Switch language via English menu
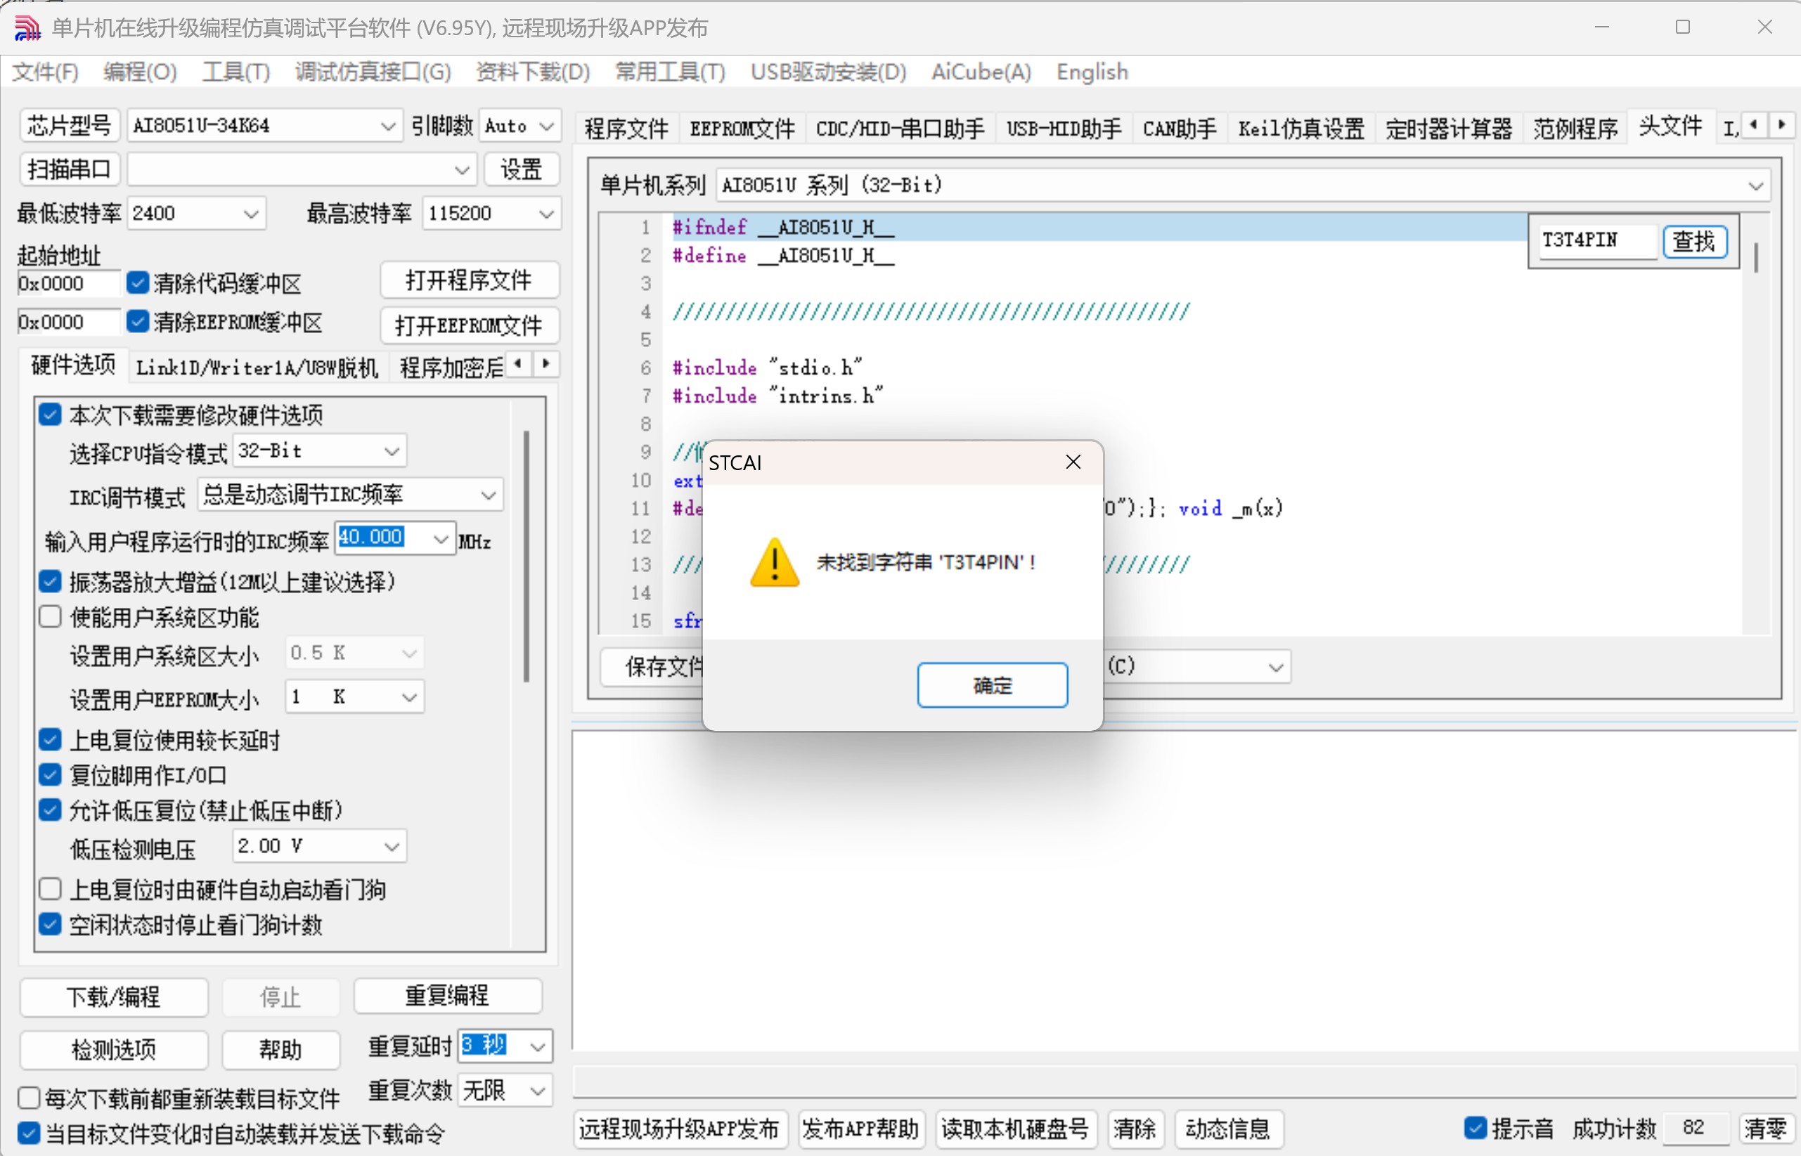Image resolution: width=1801 pixels, height=1156 pixels. pos(1092,72)
